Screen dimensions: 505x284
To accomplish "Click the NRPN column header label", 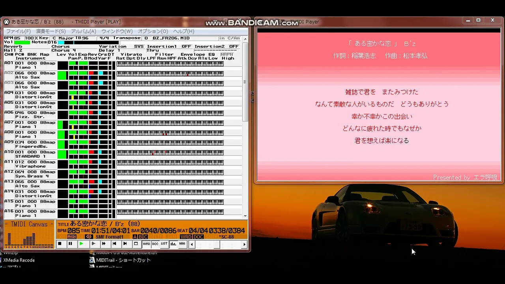I will coord(226,54).
